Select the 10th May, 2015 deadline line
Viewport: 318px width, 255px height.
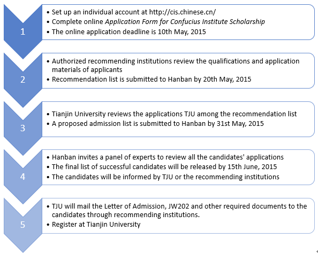pos(128,31)
